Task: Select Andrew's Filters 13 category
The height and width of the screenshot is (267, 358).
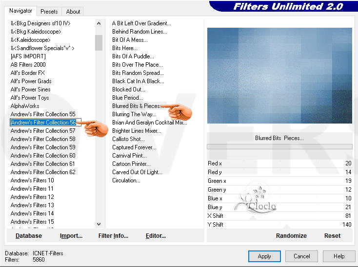Action: [32, 205]
